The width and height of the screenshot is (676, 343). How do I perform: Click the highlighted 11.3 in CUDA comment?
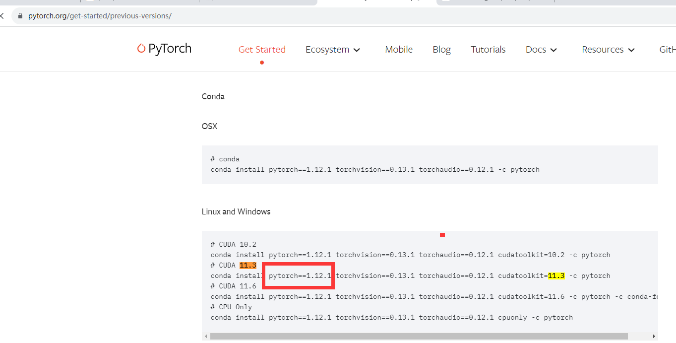[x=247, y=266]
